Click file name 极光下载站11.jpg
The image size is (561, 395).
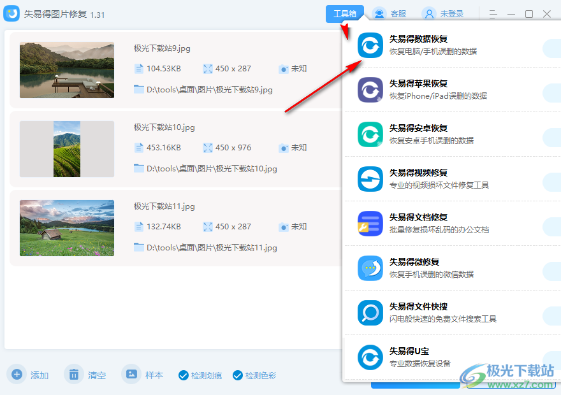[164, 206]
